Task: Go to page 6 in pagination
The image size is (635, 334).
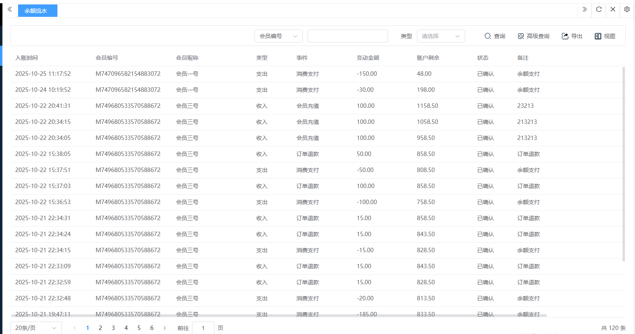Action: (152, 328)
